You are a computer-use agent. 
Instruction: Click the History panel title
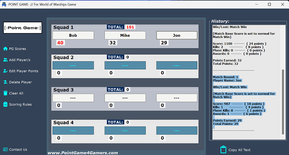point(220,21)
